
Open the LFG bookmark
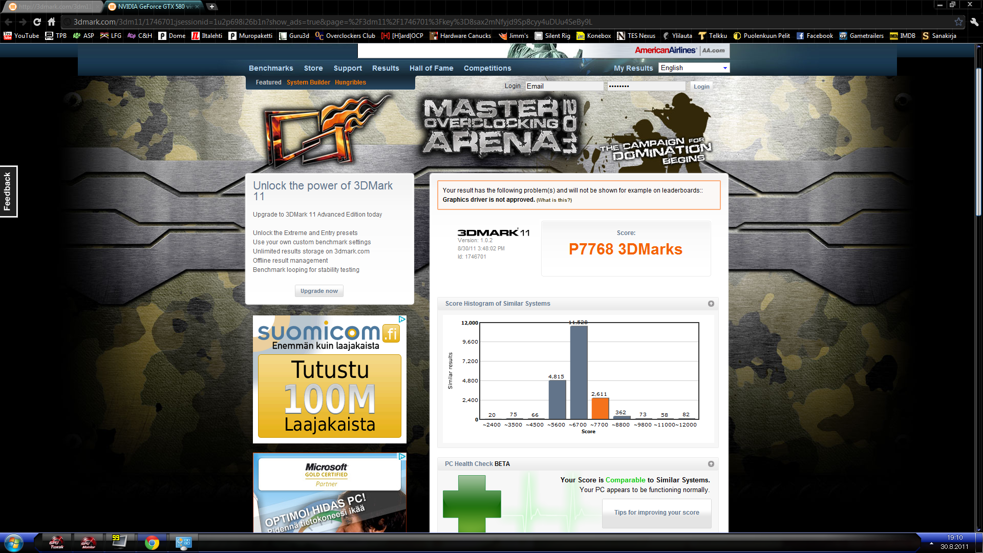[111, 36]
